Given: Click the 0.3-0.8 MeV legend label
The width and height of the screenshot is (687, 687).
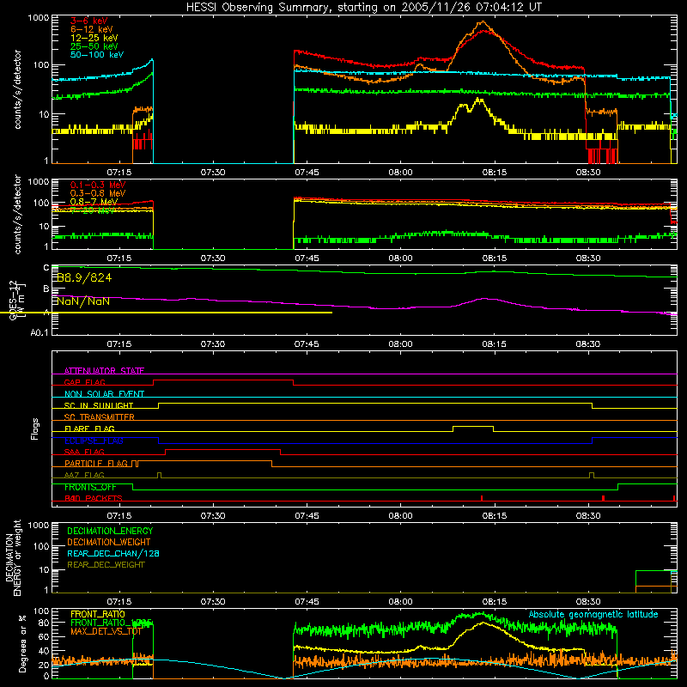Looking at the screenshot, I should [98, 193].
